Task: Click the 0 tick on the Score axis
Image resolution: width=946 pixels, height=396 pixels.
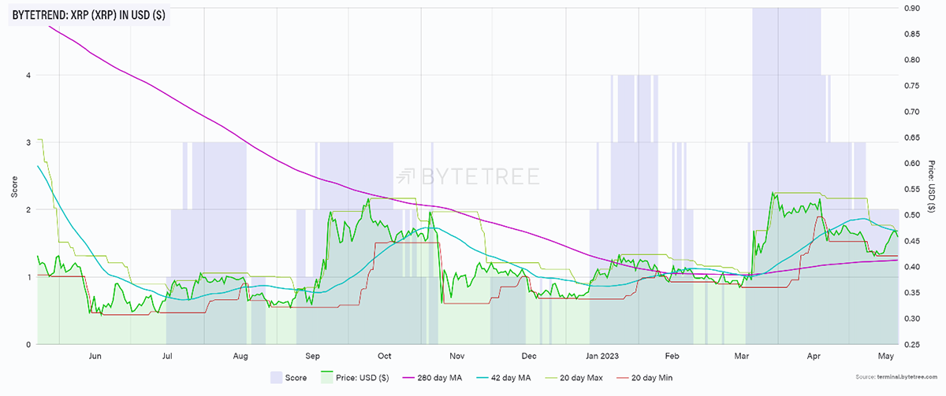Action: tap(28, 345)
